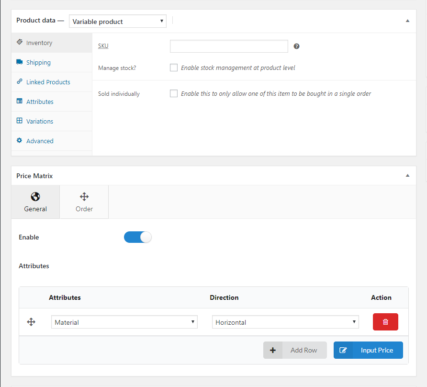
Task: Click into the SKU text field
Action: point(229,46)
